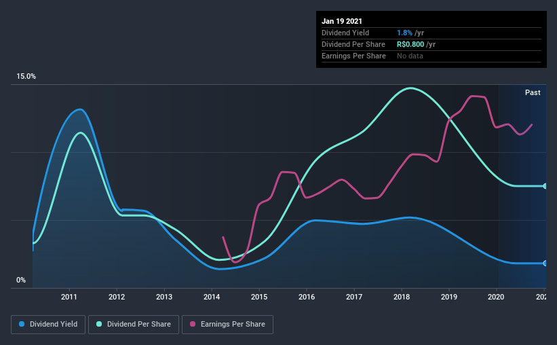Click the blue Dividend Yield legend dot
557x345 pixels.
pos(22,324)
